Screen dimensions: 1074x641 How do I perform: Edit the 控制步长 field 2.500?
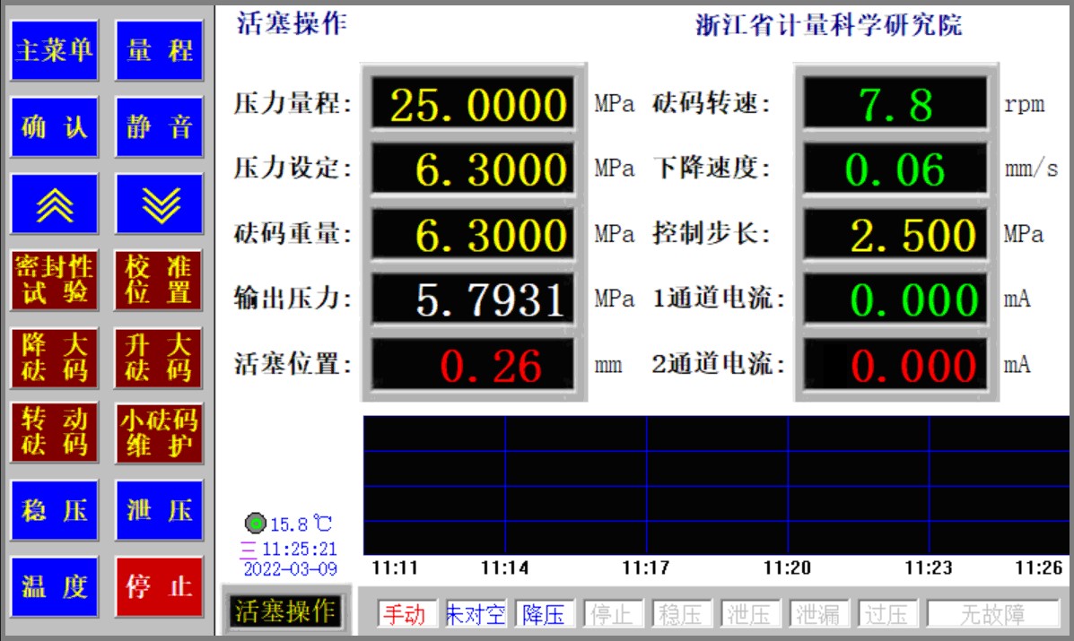pyautogui.click(x=895, y=234)
